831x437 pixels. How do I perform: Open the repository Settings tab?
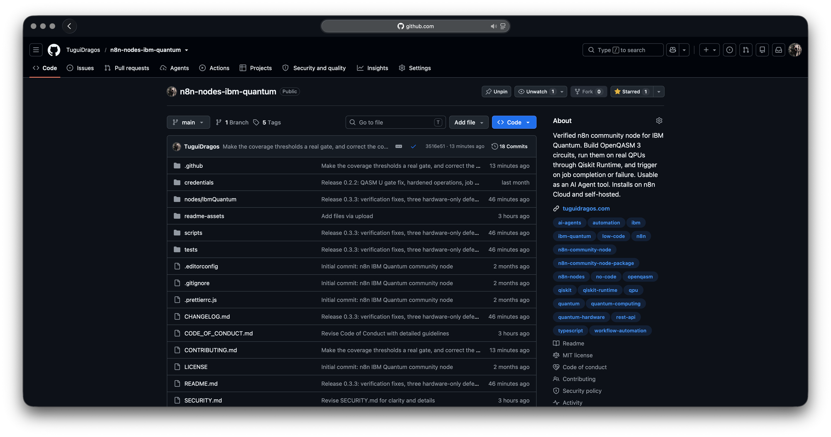tap(415, 68)
